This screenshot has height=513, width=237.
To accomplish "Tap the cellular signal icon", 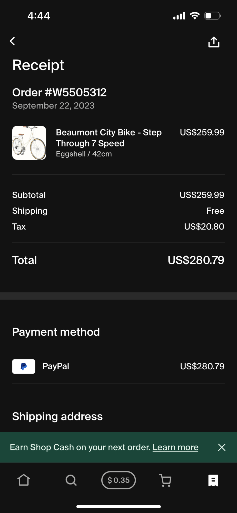I will [179, 16].
